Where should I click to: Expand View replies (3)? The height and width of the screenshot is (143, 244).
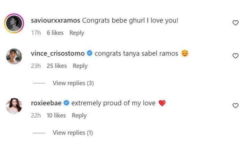point(73,83)
